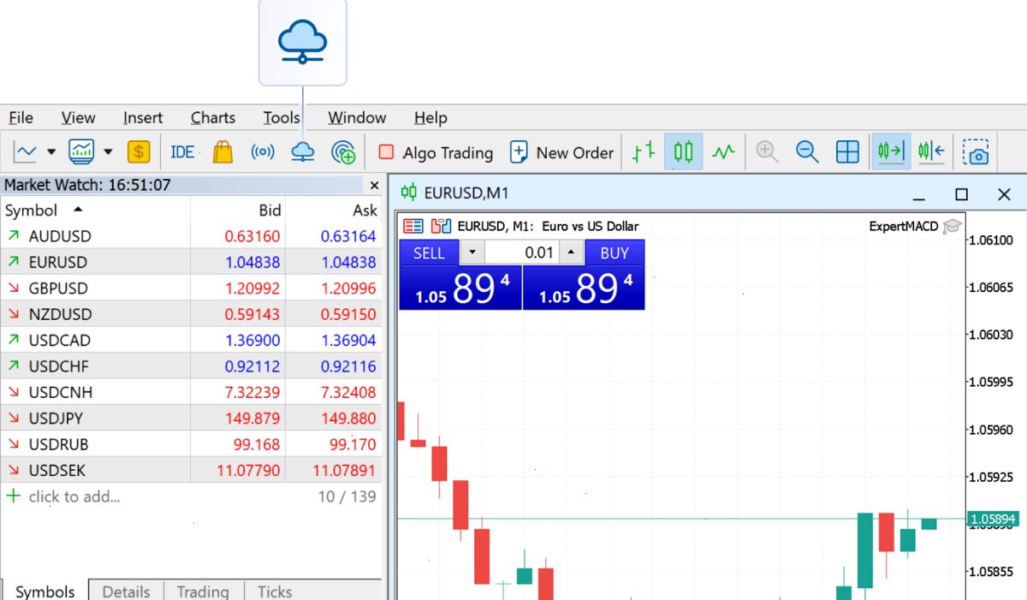Open the Signals broadcast icon
This screenshot has height=600, width=1027.
tap(263, 152)
